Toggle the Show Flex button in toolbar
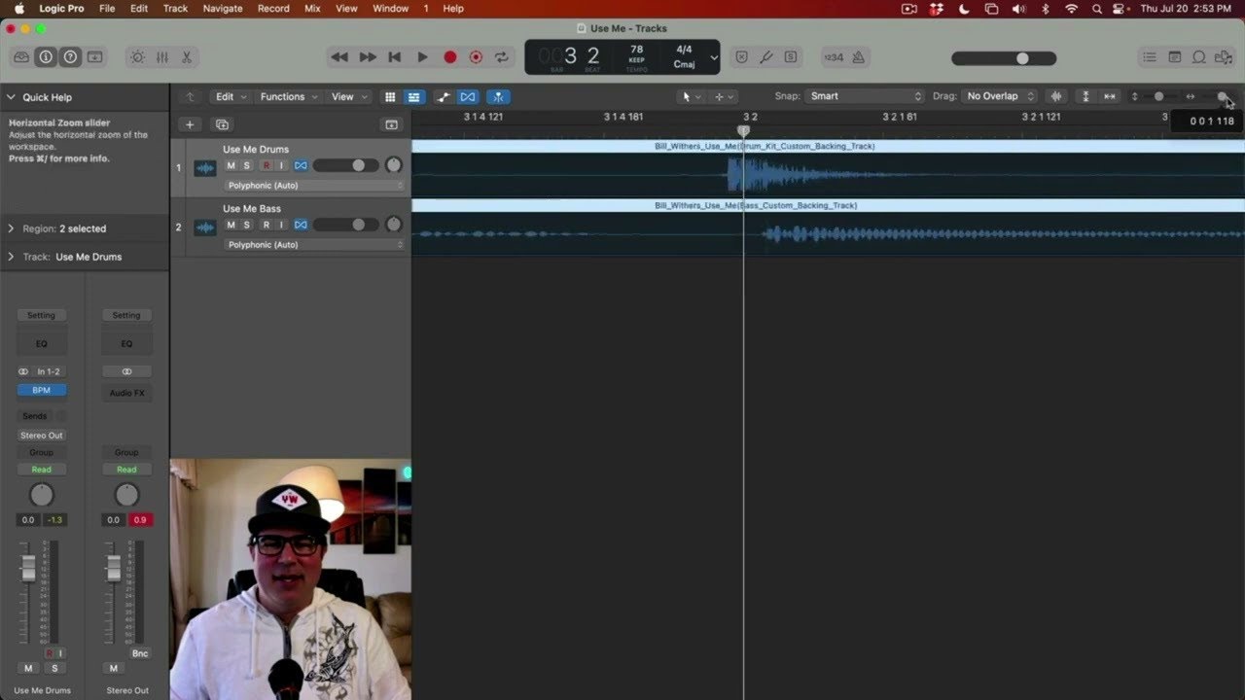 pyautogui.click(x=468, y=96)
